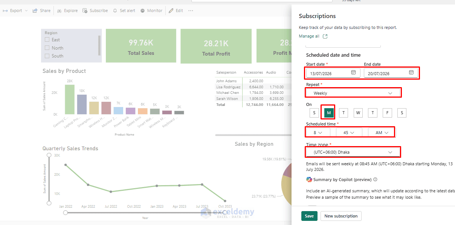Toggle Saturday day button
Viewport: 455px width, 225px height.
[402, 113]
